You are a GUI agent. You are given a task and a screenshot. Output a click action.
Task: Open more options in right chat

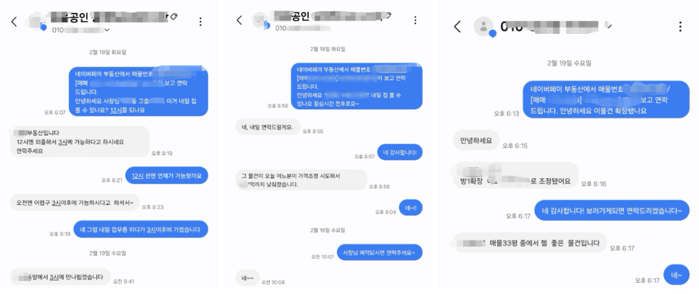(x=680, y=26)
